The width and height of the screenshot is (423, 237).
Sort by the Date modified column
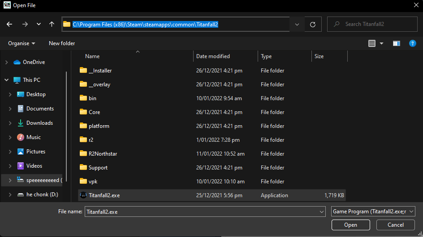[213, 56]
